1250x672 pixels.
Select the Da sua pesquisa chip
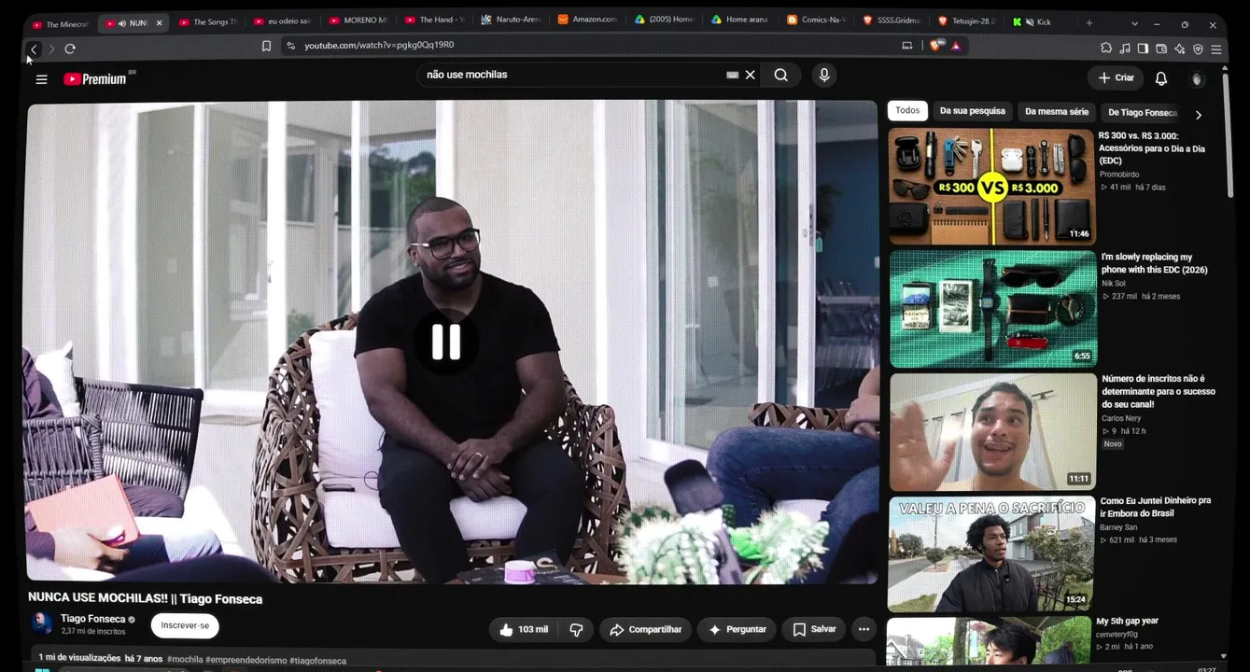point(972,111)
